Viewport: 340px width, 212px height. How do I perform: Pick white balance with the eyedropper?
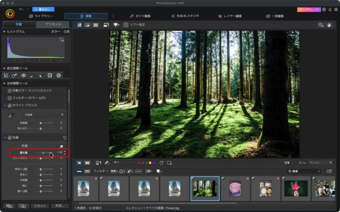click(11, 115)
